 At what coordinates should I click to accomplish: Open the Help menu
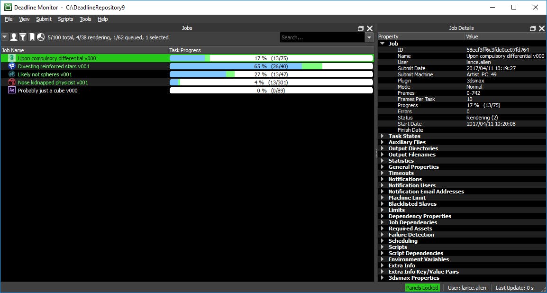pyautogui.click(x=102, y=19)
